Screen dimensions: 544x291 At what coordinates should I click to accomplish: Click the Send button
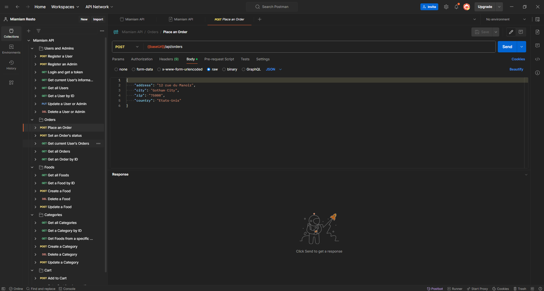pyautogui.click(x=507, y=47)
